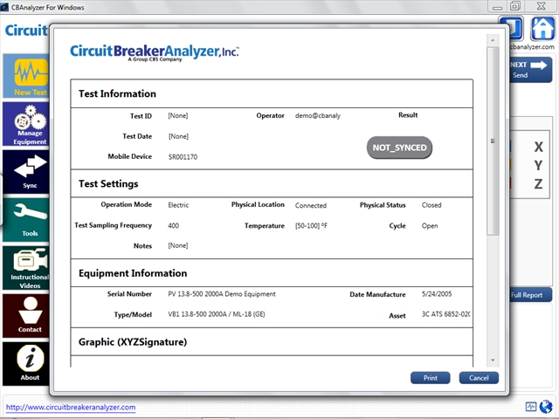Image resolution: width=559 pixels, height=419 pixels.
Task: Click the Test Sampling Frequency value 400
Action: click(x=173, y=225)
